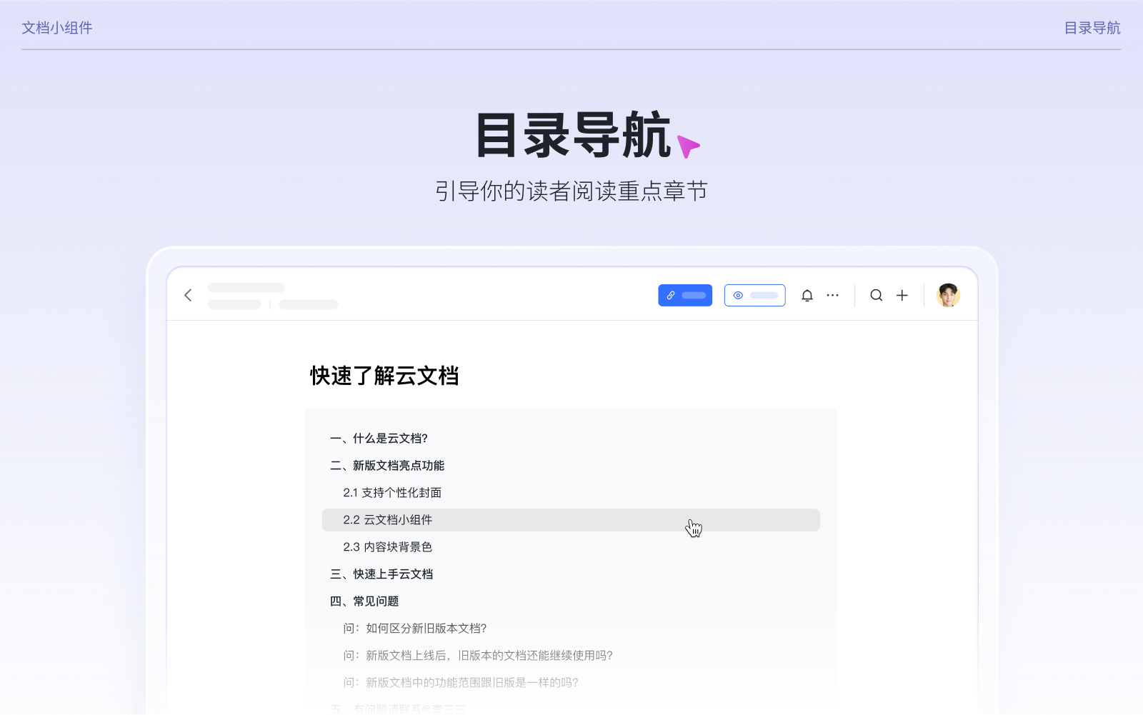Click the pink cursor arrow graphic
Screen dimensions: 1143x715
(x=688, y=146)
